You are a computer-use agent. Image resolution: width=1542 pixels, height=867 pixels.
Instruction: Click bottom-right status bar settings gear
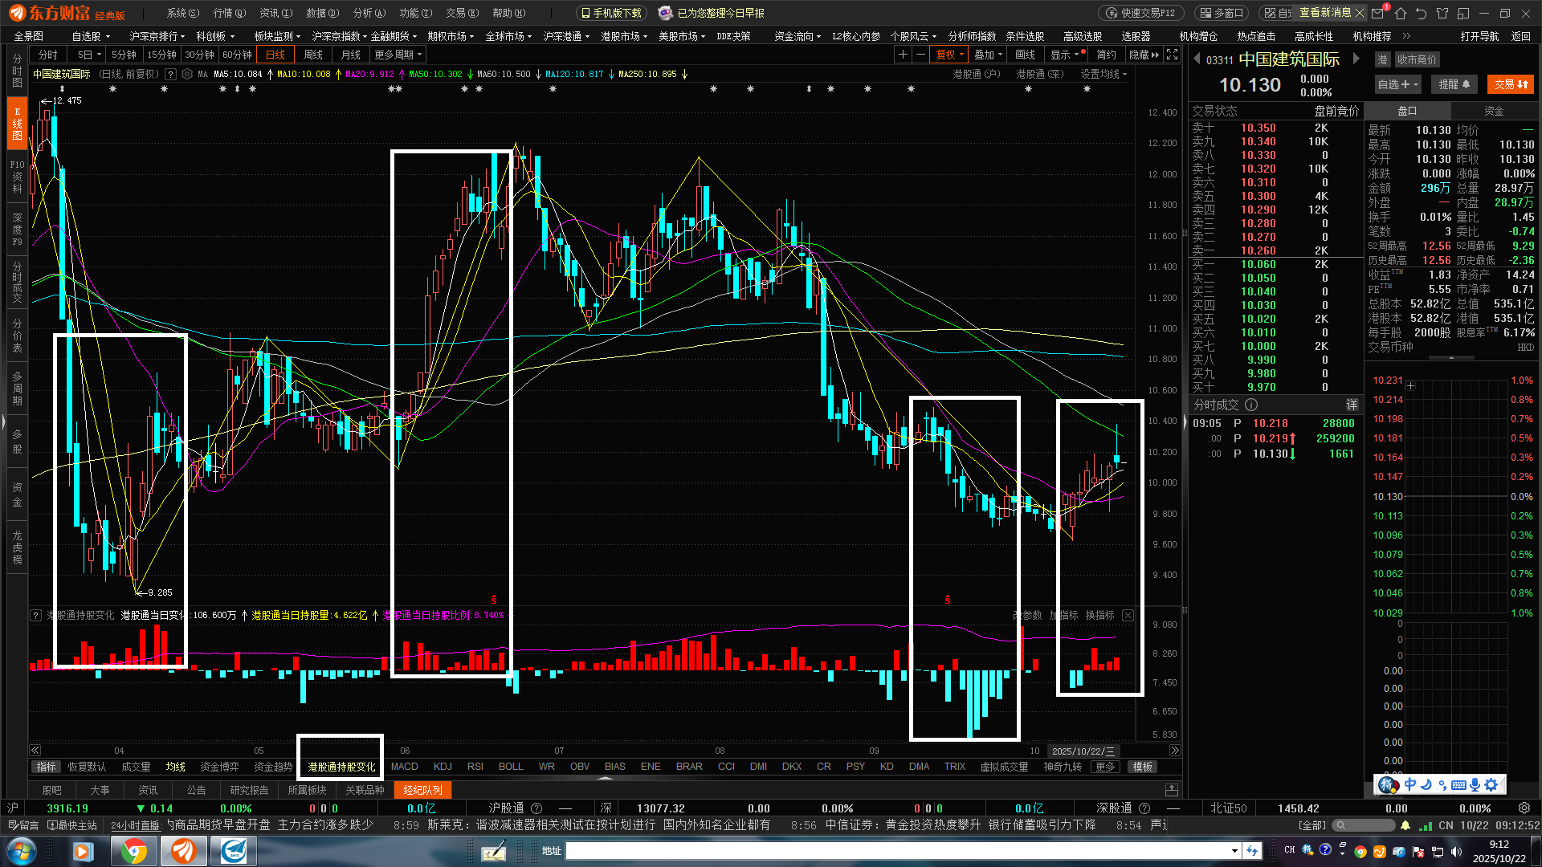tap(1524, 808)
